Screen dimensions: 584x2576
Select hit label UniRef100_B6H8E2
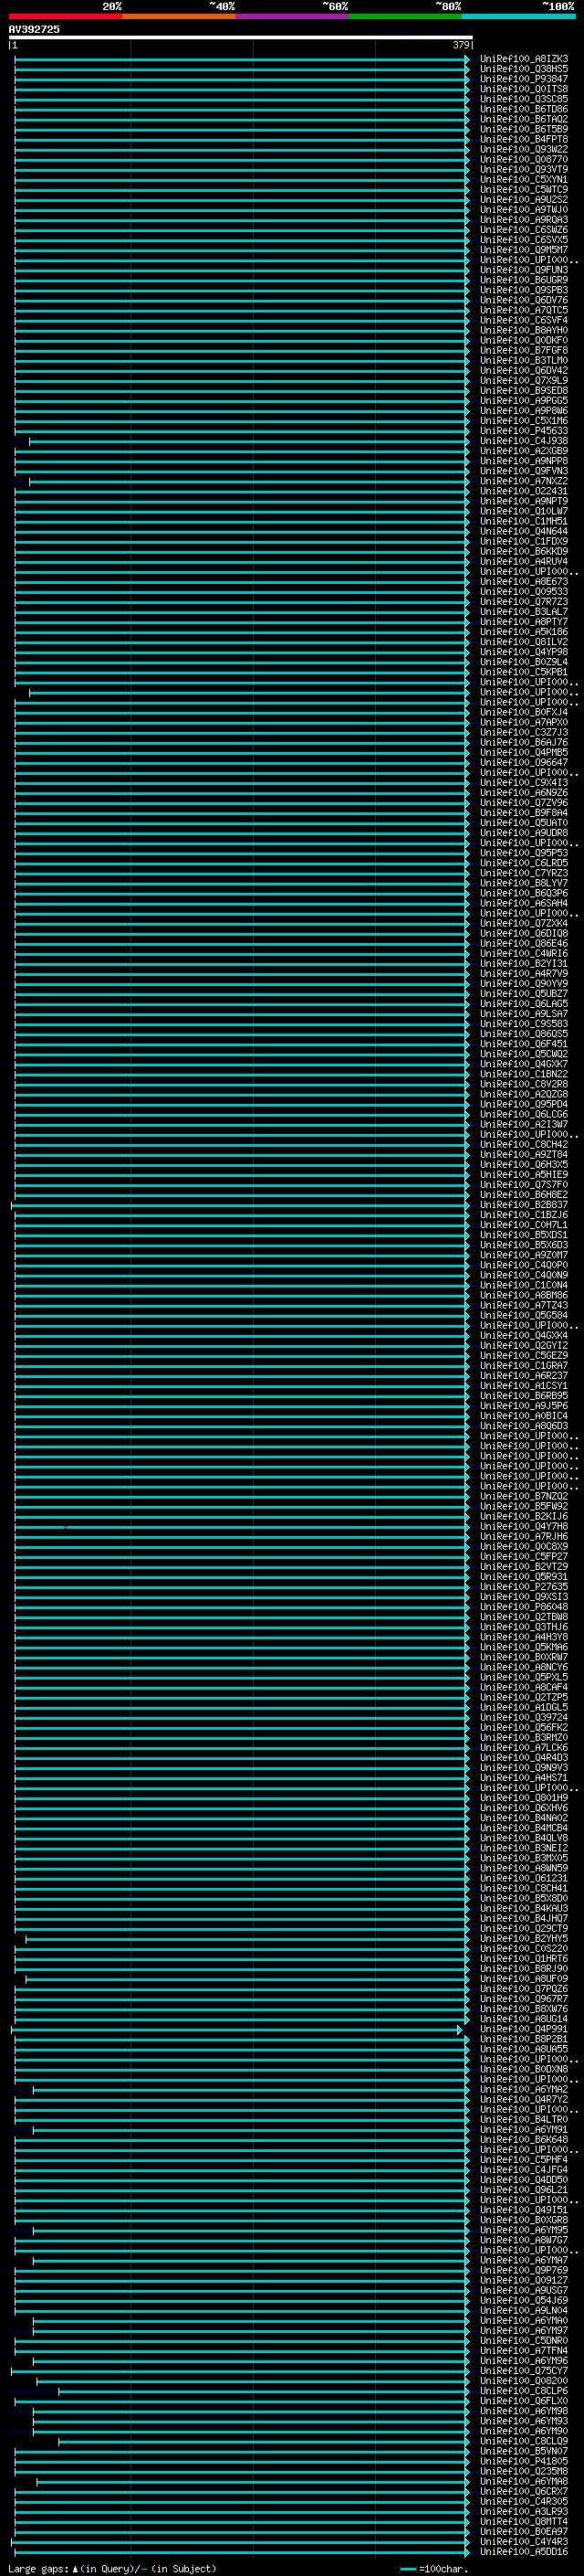click(524, 1195)
